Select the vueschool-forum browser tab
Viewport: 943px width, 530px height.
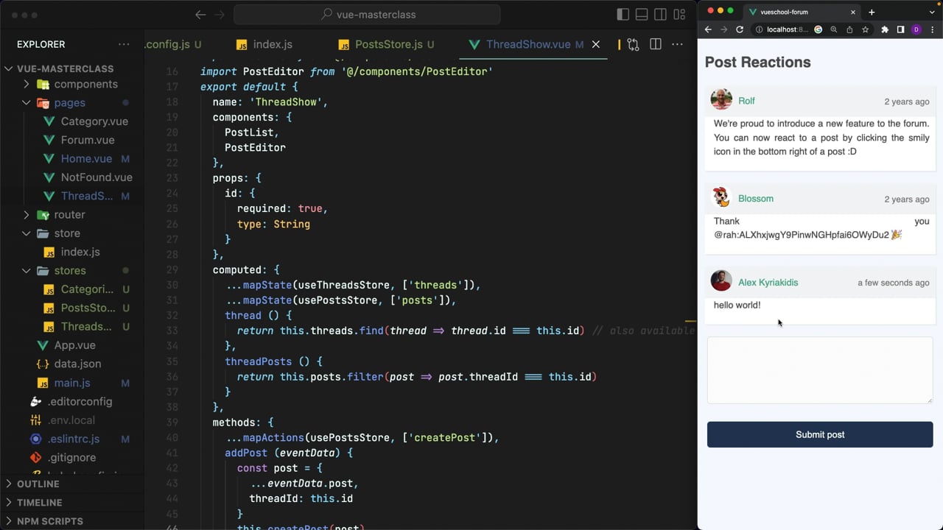(802, 12)
